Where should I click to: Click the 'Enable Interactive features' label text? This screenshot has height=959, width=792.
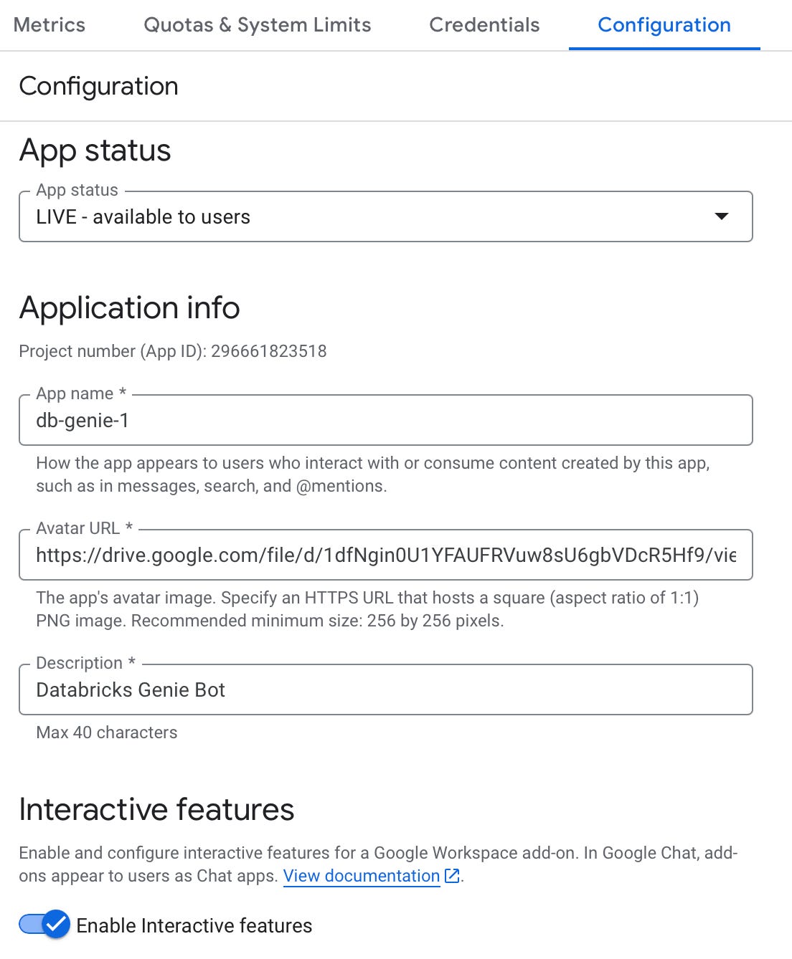(194, 926)
